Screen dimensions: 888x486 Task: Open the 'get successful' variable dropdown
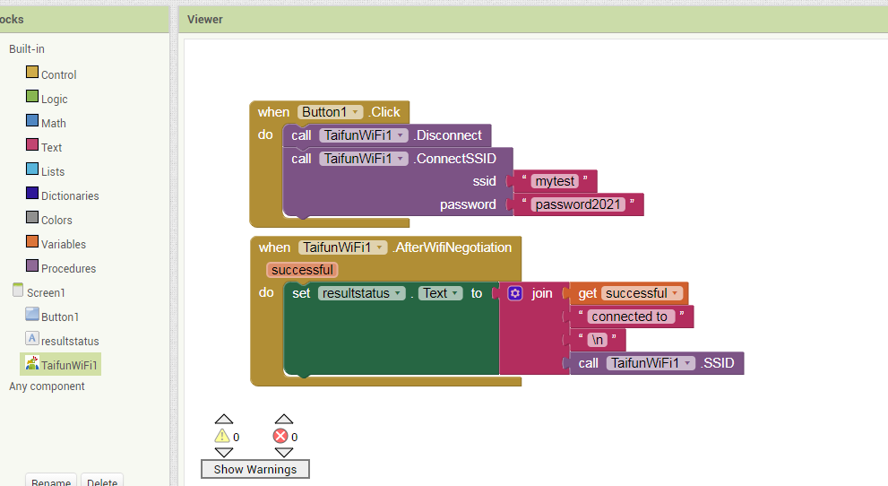click(x=675, y=293)
